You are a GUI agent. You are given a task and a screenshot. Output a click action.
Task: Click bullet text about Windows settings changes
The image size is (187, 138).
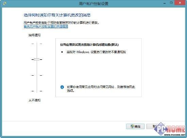point(96,52)
